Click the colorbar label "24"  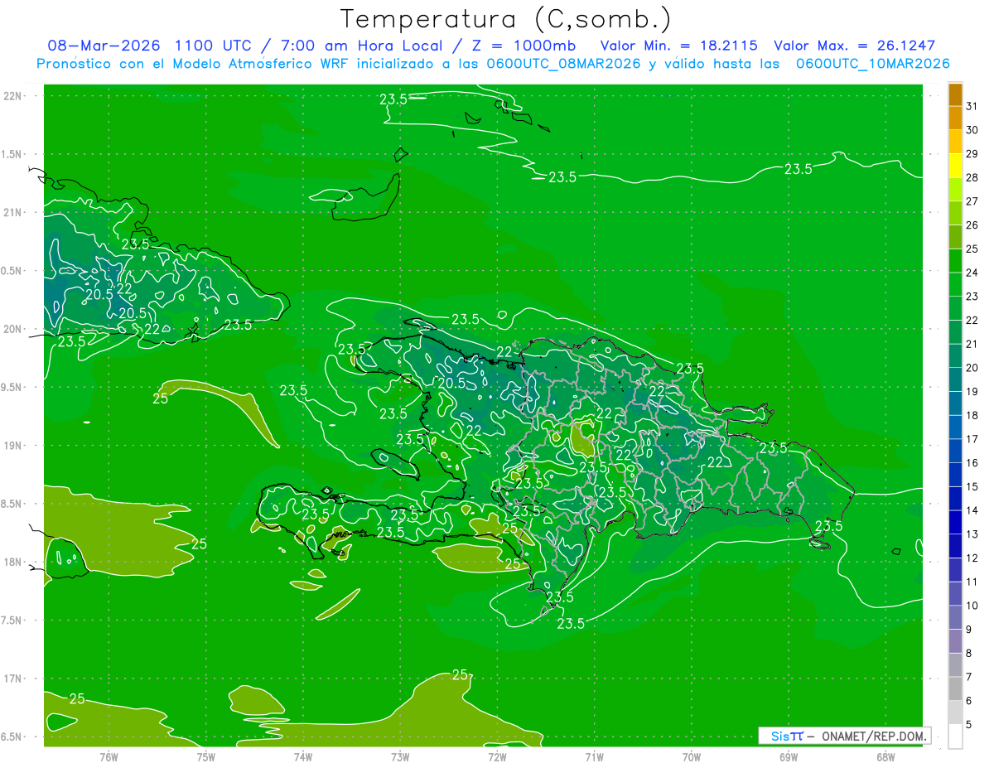tap(972, 273)
